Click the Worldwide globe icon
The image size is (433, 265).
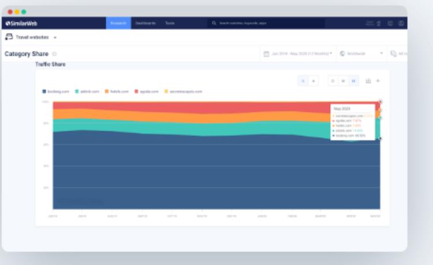pyautogui.click(x=342, y=54)
